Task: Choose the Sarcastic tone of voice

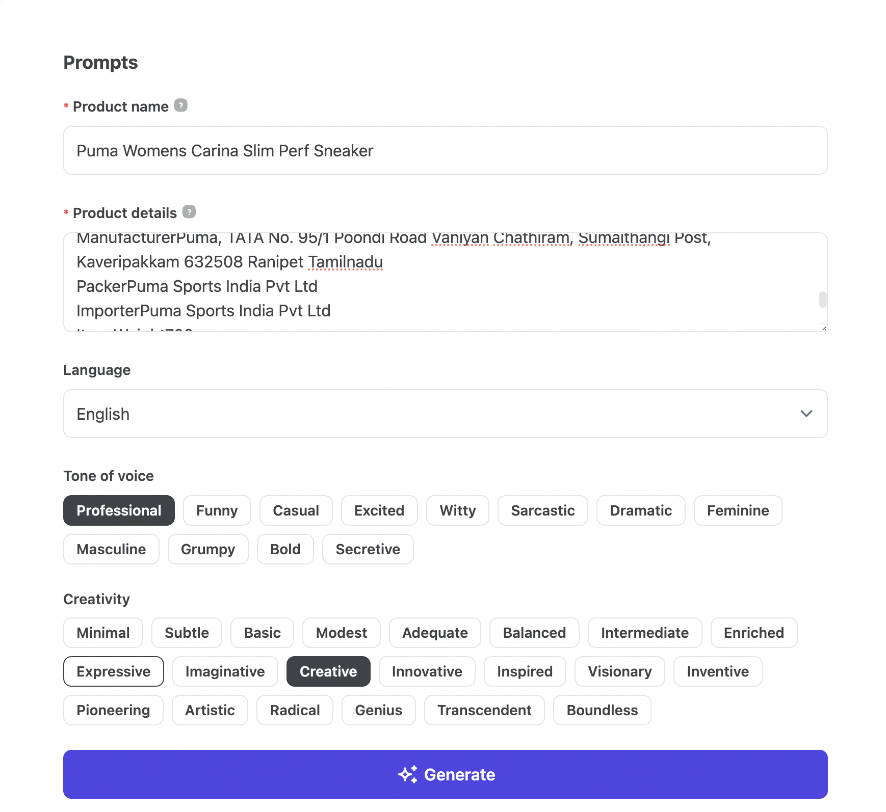Action: pos(542,510)
